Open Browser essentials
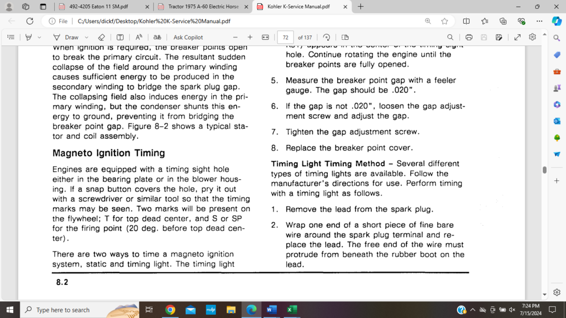Image resolution: width=566 pixels, height=318 pixels. coord(521,21)
